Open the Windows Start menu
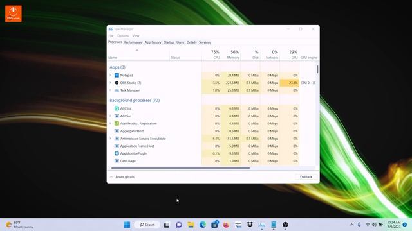Viewport: 412px width, 231px height. (x=127, y=225)
